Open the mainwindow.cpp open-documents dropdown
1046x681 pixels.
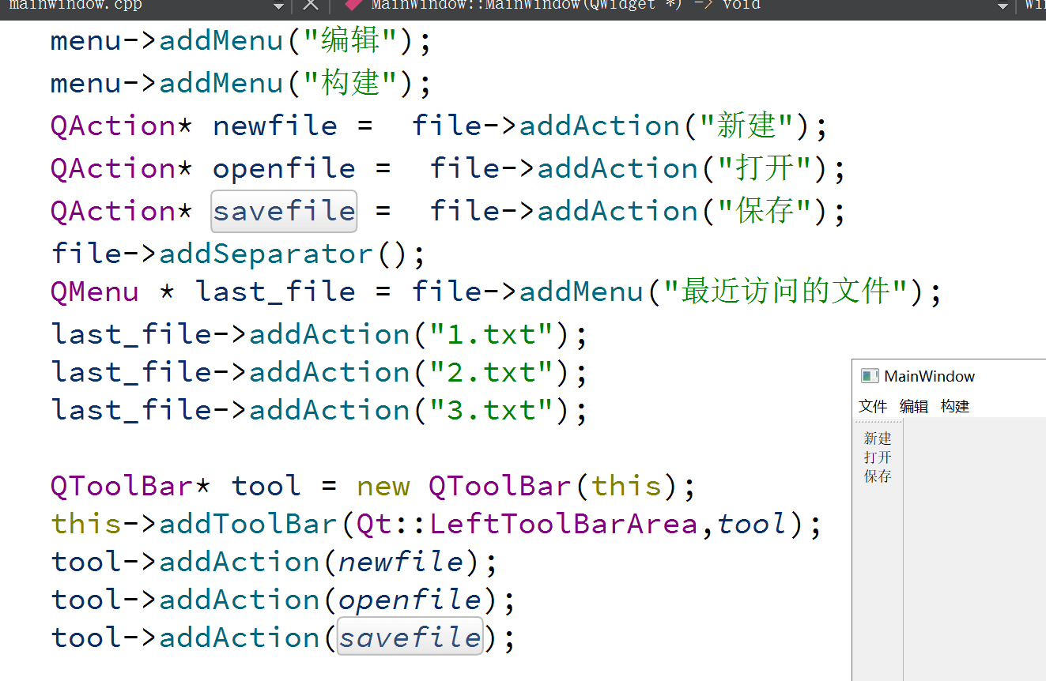pyautogui.click(x=278, y=6)
